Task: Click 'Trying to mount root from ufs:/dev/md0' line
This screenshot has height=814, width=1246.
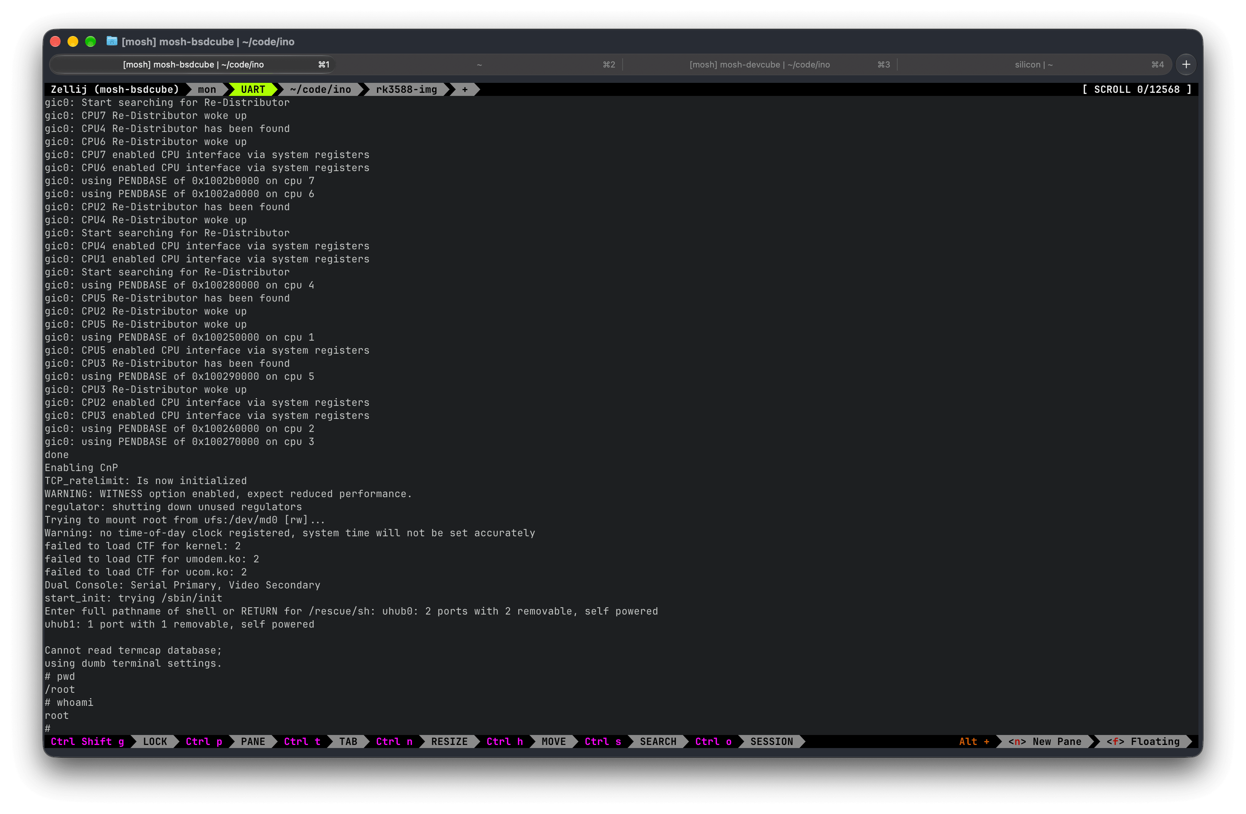Action: coord(185,520)
